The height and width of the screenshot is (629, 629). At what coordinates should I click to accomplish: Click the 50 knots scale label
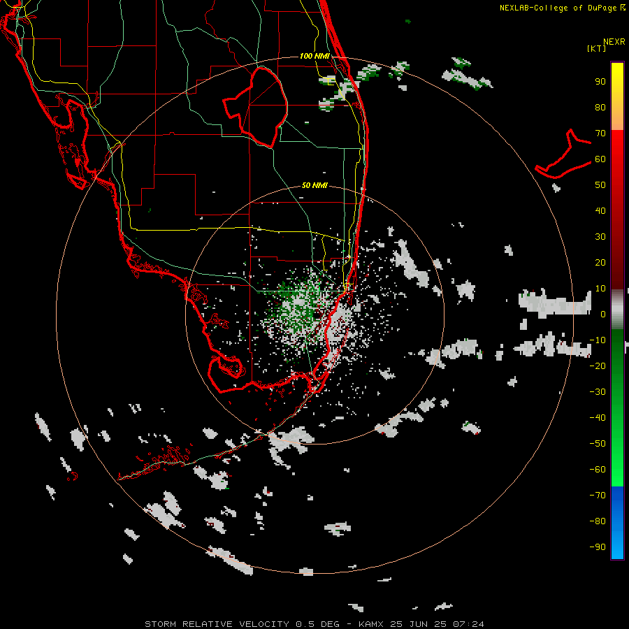click(x=600, y=185)
